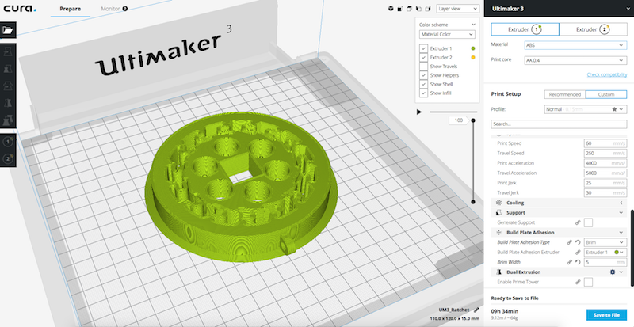634x327 pixels.
Task: Click the pencil icon next to UM3_Ratchet
Action: point(476,310)
